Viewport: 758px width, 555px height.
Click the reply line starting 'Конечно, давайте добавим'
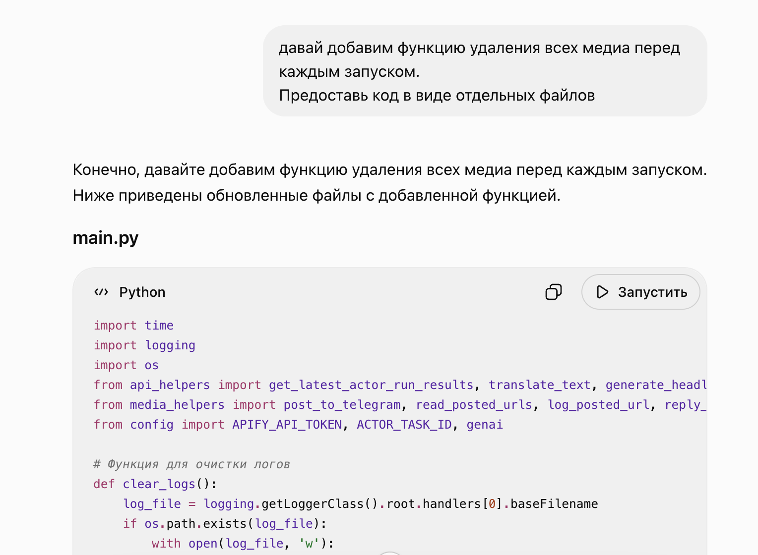point(389,169)
